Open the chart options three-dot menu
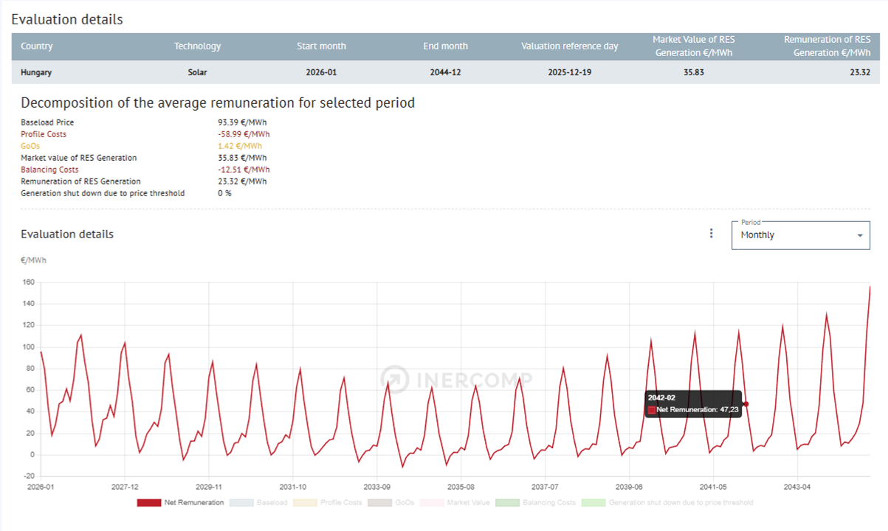The image size is (888, 531). tap(711, 233)
